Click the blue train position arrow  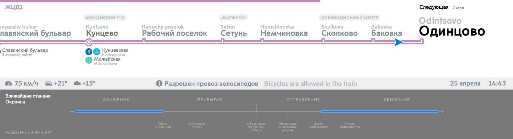399,42
